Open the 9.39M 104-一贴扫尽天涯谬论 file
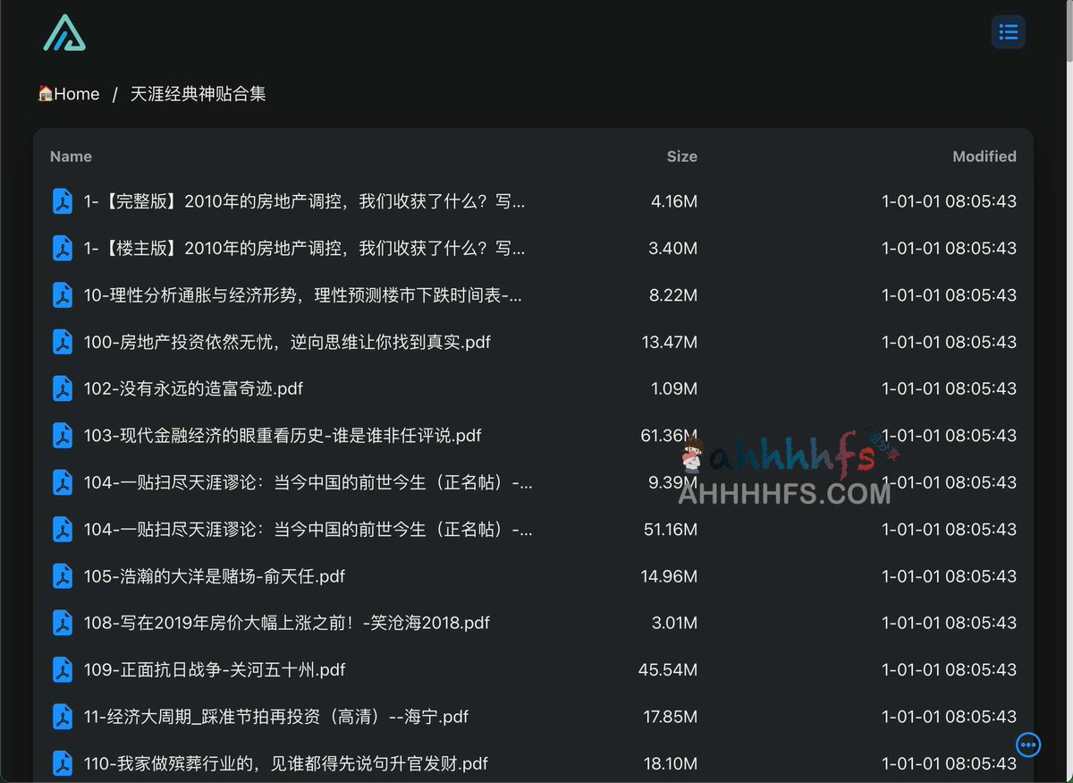Screen dimensions: 1073x783 tap(308, 482)
